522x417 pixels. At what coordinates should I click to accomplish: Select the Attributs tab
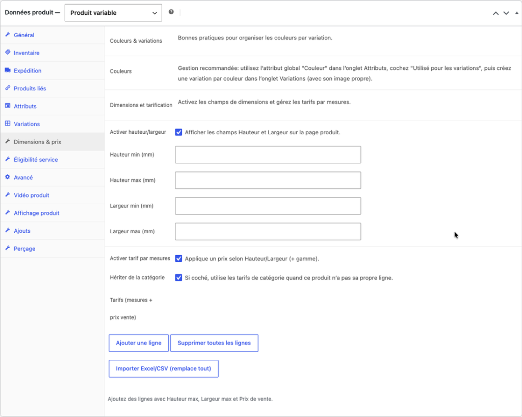tap(53, 106)
